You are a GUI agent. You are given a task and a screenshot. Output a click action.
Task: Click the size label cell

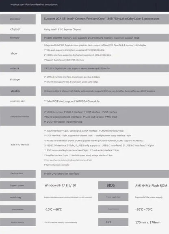coord(113,222)
